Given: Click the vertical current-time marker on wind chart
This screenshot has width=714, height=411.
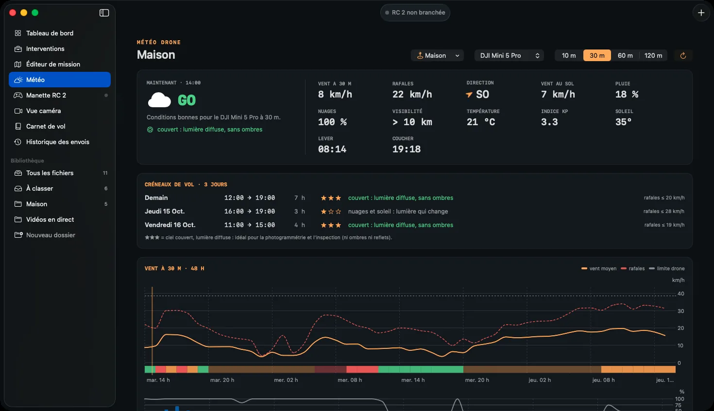Looking at the screenshot, I should point(152,330).
